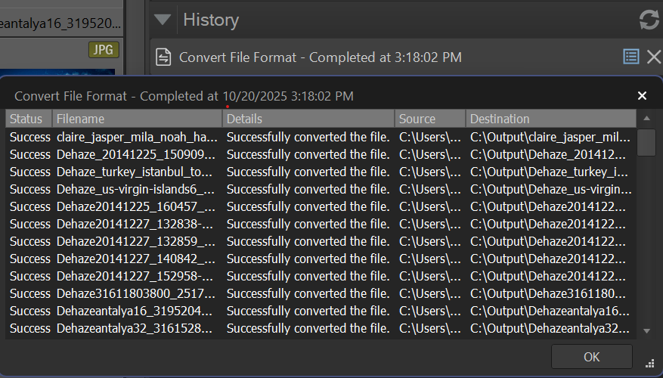Click the JPG format badge on thumbnail
This screenshot has width=663, height=378.
(x=104, y=50)
